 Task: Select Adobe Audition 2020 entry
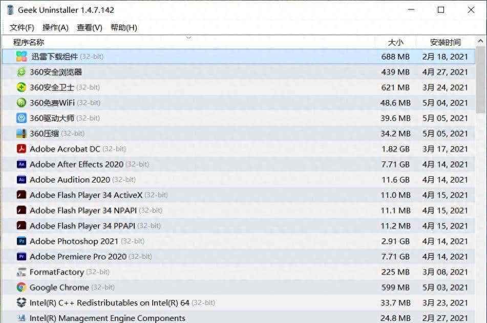[70, 179]
